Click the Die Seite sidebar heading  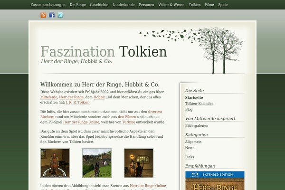tap(194, 91)
